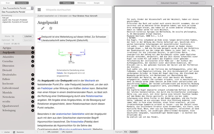This screenshot has height=134, width=214.
Task: Select the Google source tab
Action: click(97, 3)
